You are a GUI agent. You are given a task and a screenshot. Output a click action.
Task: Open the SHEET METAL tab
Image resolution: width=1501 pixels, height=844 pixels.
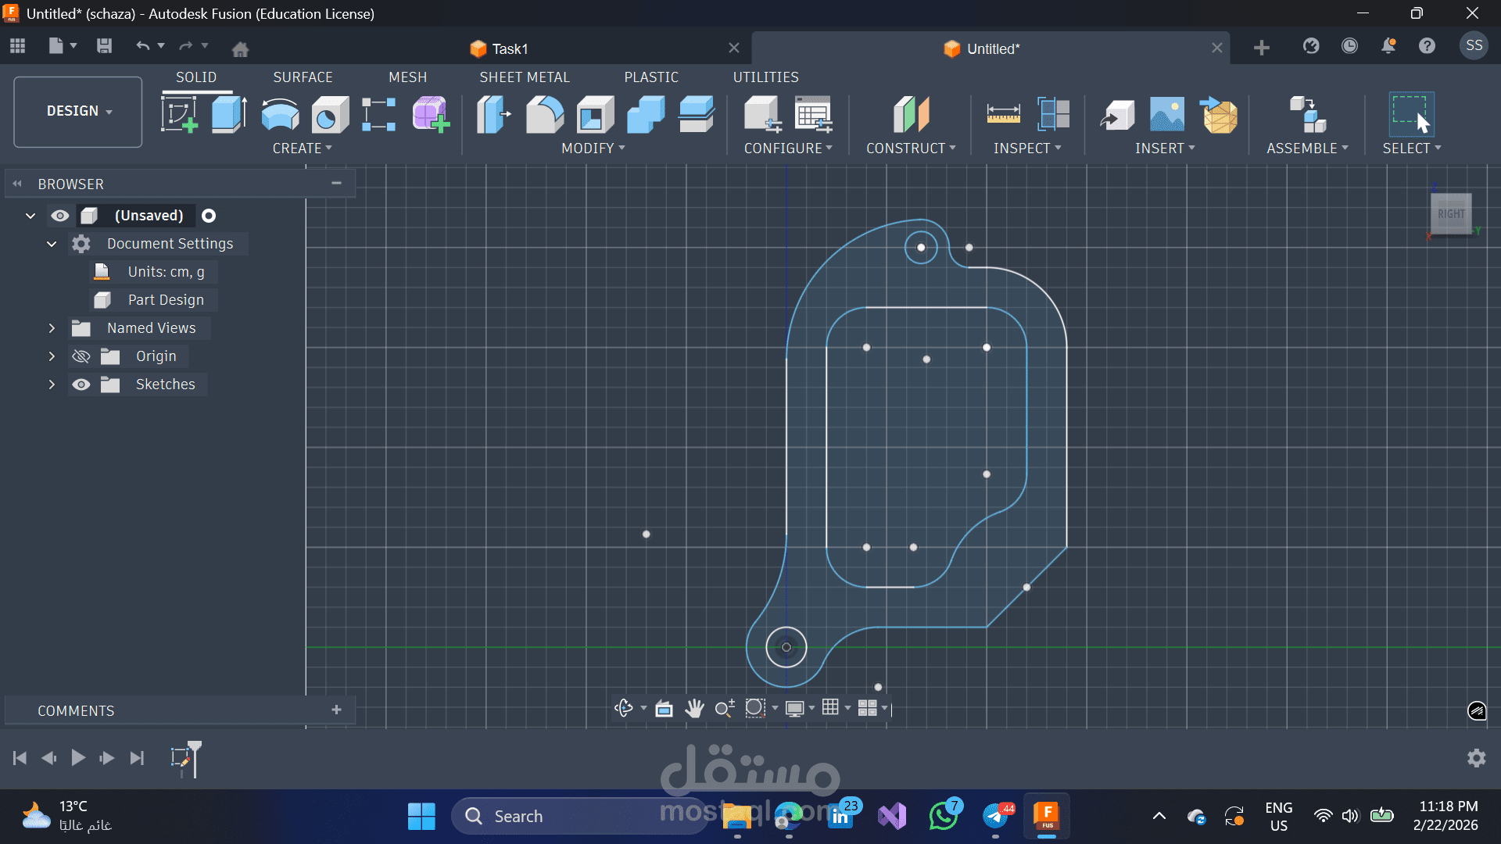pyautogui.click(x=524, y=77)
